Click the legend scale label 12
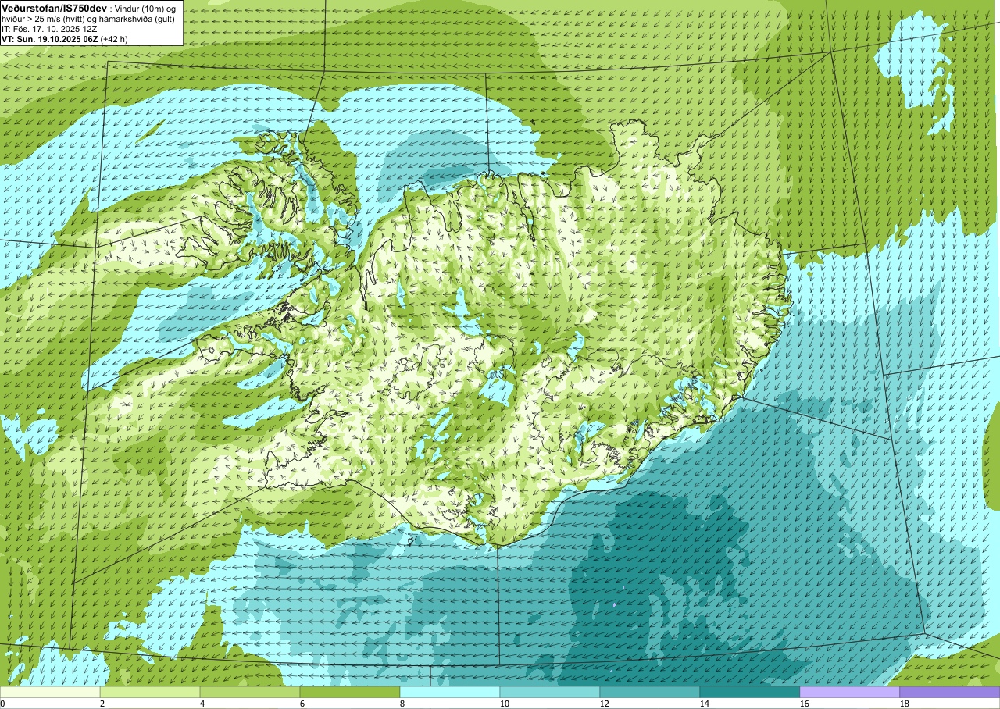This screenshot has height=709, width=1000. (x=605, y=704)
